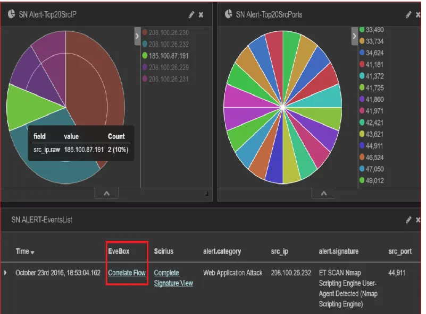The image size is (426, 314).
Task: Select port legend entry 46,524
Action: tap(371, 158)
